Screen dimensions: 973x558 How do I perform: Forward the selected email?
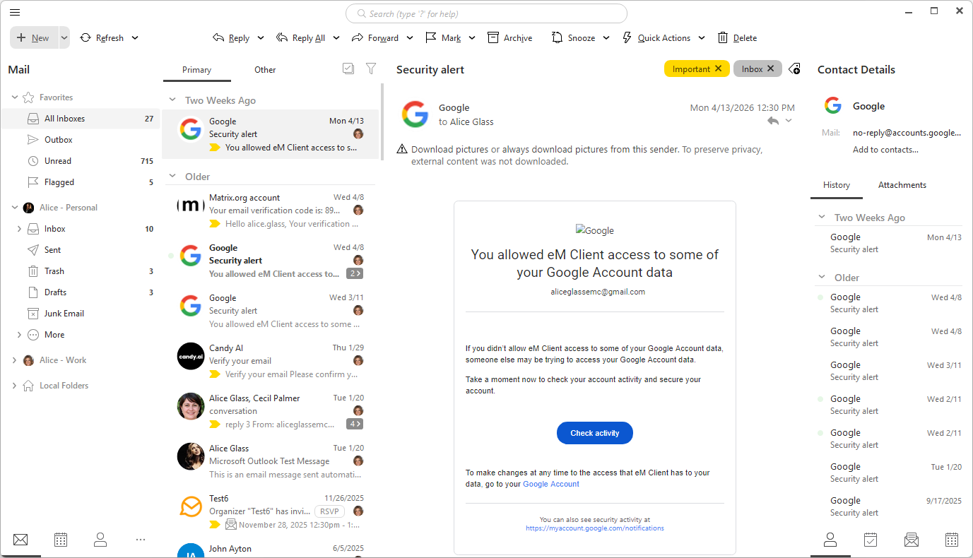tap(375, 38)
